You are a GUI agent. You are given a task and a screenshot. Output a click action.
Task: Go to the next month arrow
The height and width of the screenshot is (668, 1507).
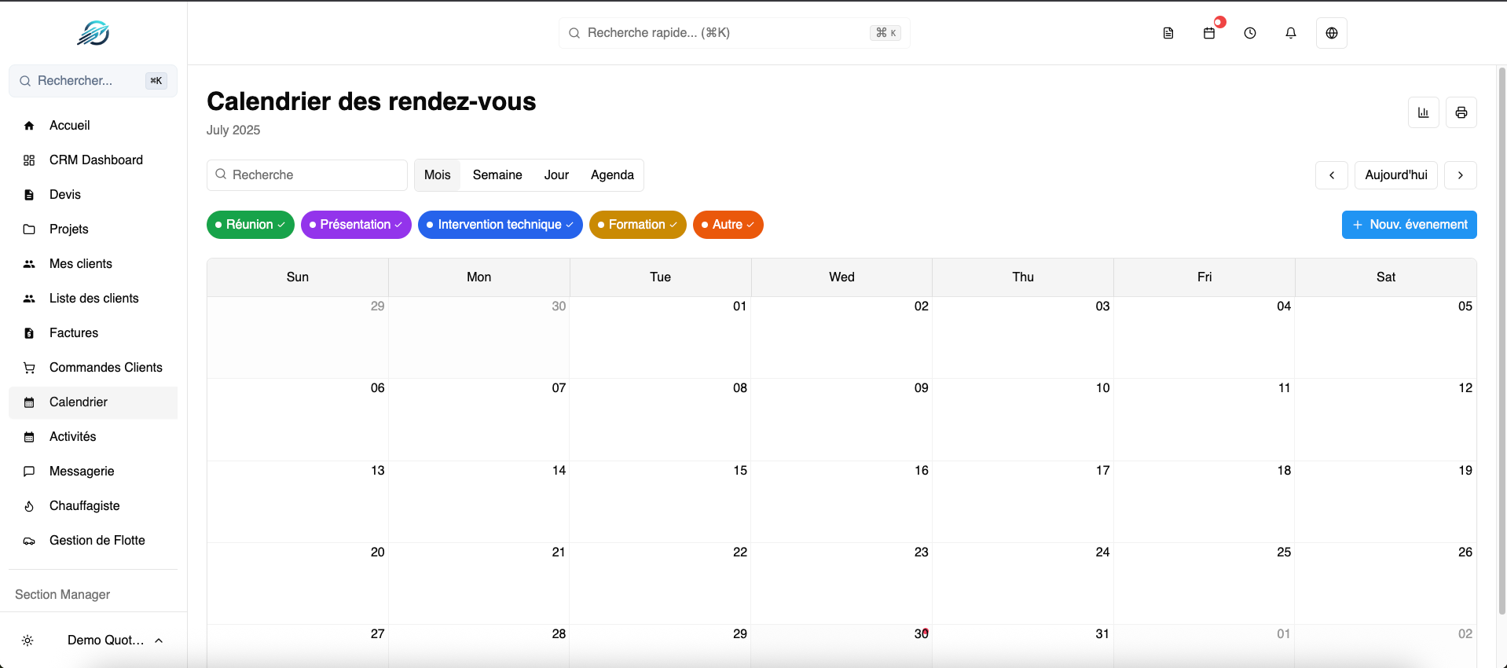[1460, 175]
